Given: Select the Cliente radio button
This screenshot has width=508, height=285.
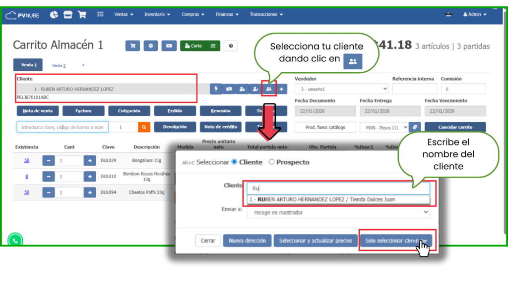Looking at the screenshot, I should pyautogui.click(x=235, y=162).
